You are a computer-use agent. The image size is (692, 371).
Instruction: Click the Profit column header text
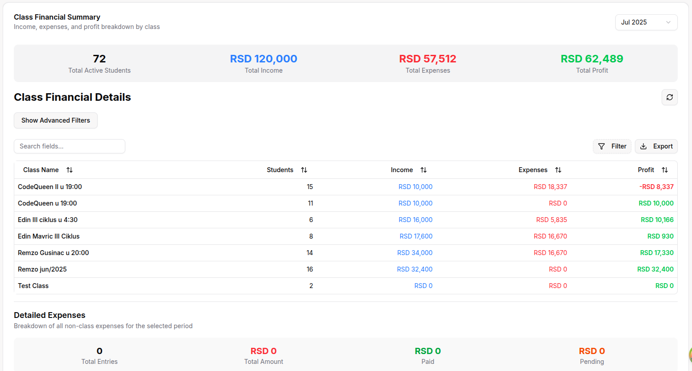[x=646, y=170]
